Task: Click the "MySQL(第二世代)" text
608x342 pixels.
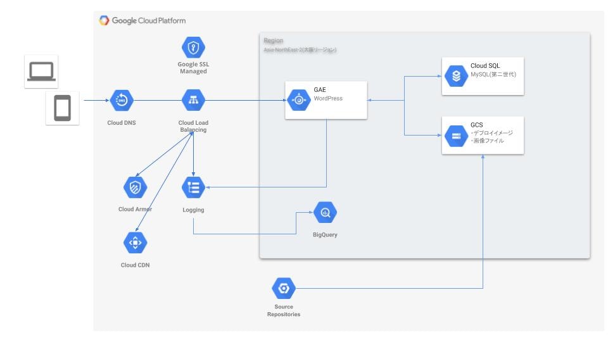Action: 493,75
